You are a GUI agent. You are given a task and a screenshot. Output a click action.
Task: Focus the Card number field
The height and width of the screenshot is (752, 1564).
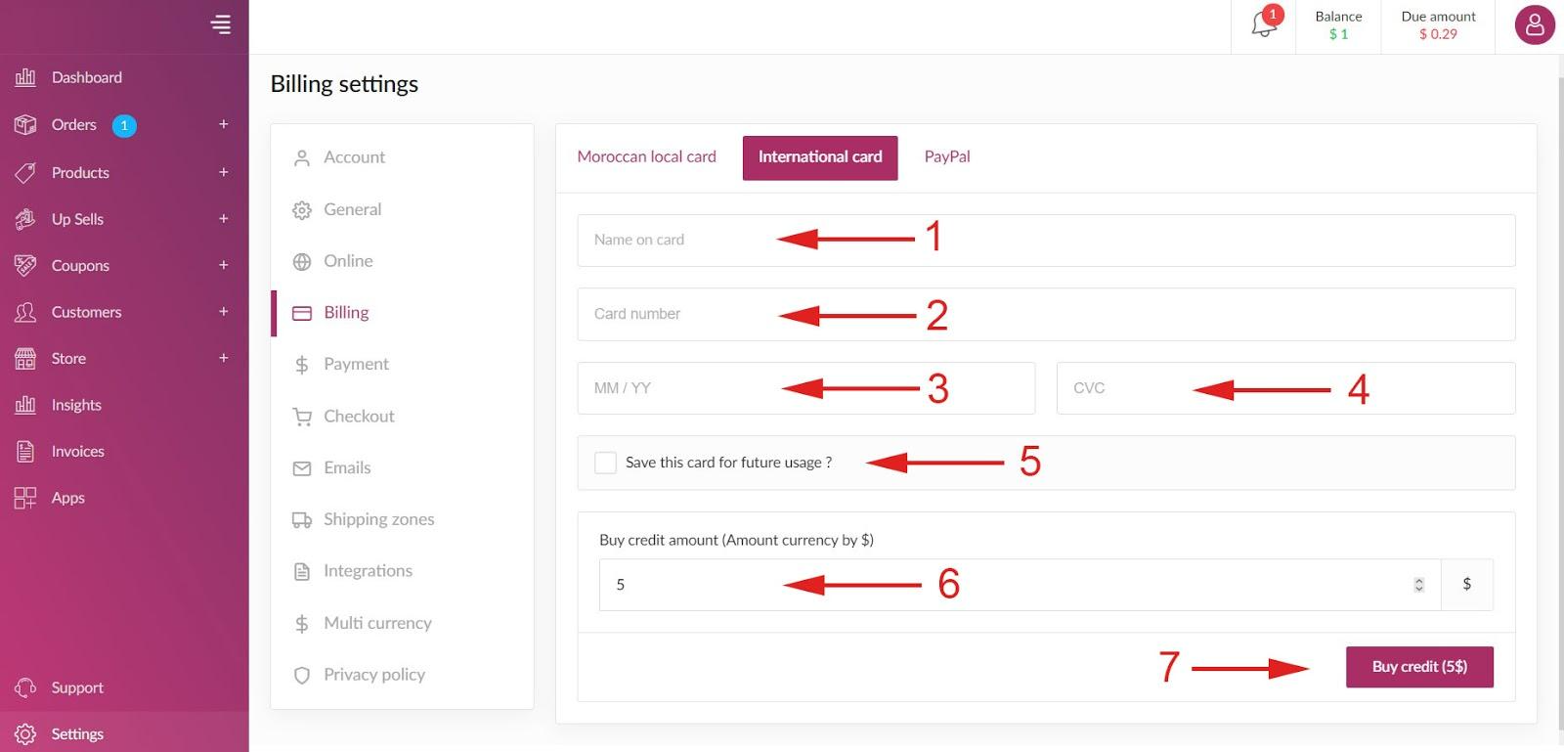pyautogui.click(x=1046, y=314)
